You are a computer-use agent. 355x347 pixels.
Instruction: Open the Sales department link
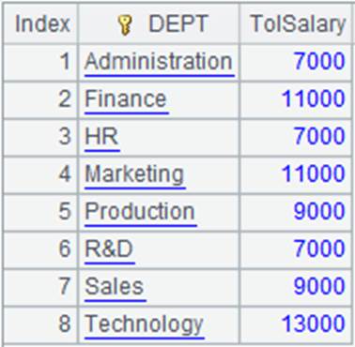tap(115, 287)
